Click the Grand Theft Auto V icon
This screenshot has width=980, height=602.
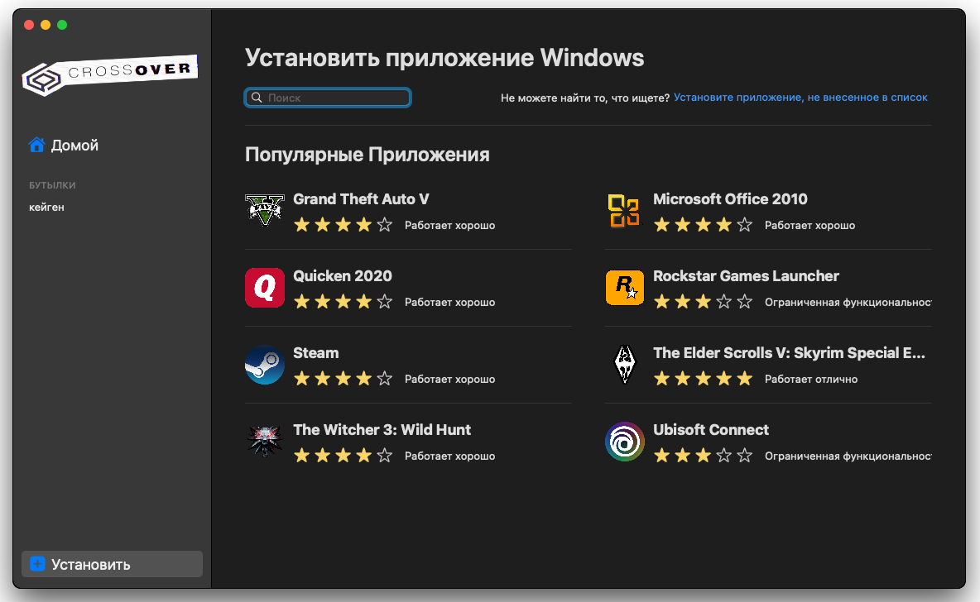point(265,210)
